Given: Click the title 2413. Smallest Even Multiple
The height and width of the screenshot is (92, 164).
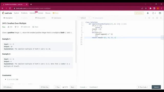Looking at the screenshot, I should coord(14,23).
